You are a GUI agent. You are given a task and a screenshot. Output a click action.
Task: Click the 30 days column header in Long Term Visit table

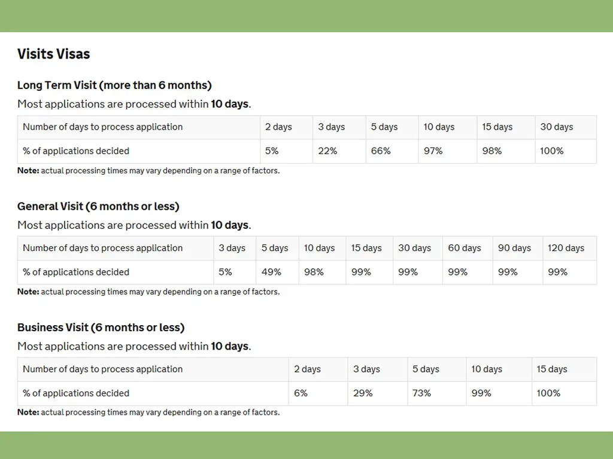[x=556, y=127]
